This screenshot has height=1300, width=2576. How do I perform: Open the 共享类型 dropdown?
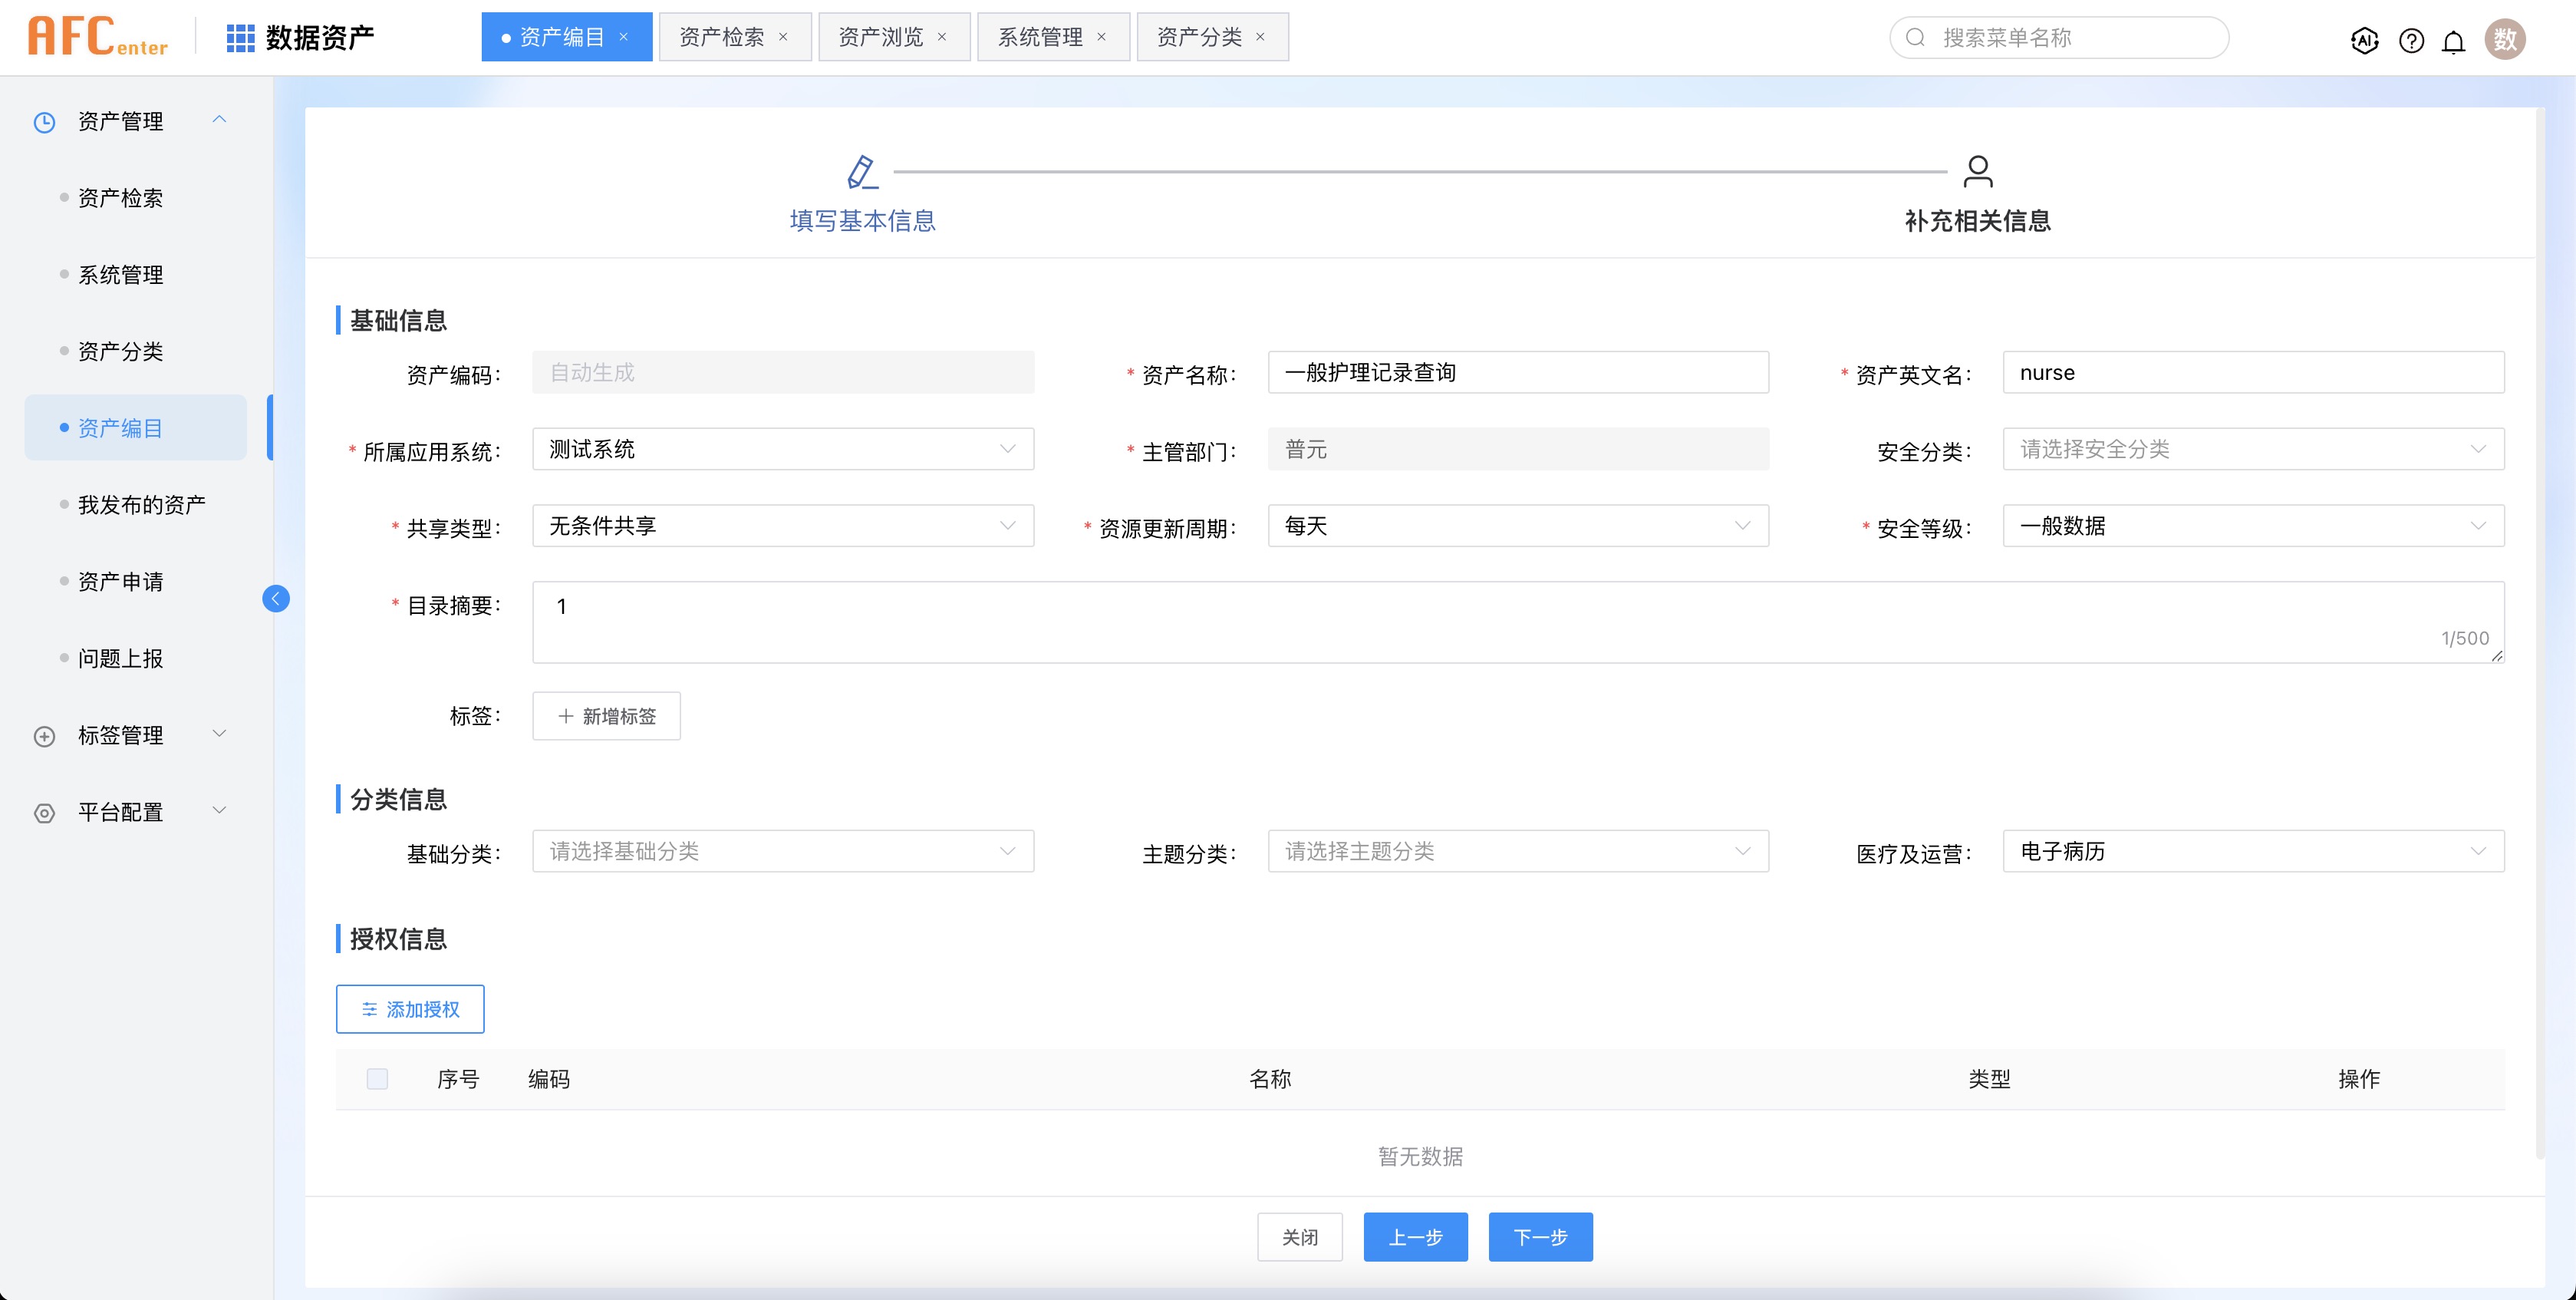783,526
